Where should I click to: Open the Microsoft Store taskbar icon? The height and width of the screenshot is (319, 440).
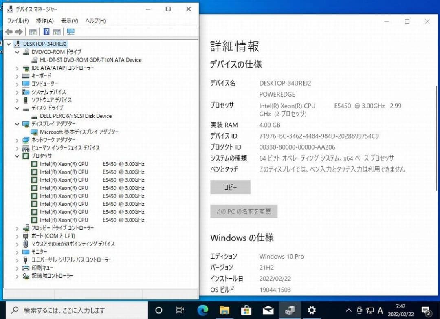(x=246, y=310)
